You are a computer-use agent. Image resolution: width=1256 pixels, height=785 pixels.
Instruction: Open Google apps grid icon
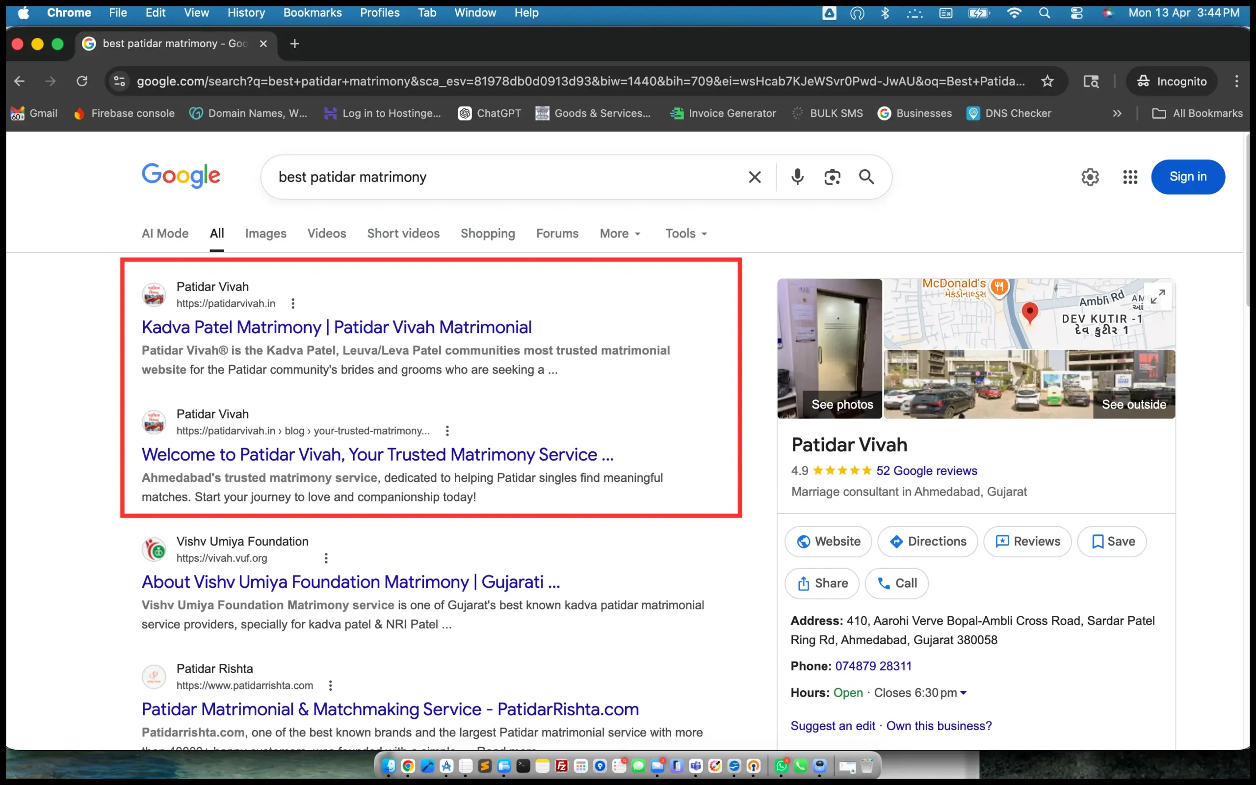[x=1130, y=177]
